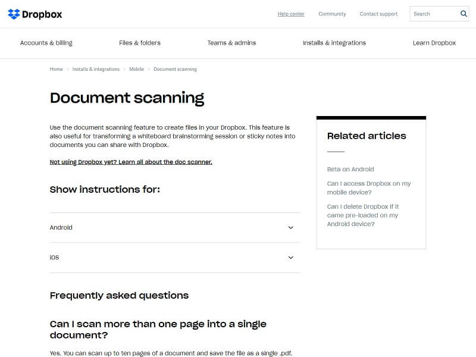Viewport: 476px width, 357px height.
Task: Open 'Can I delete Dropbox if it came pre-loaded' article
Action: pos(363,215)
